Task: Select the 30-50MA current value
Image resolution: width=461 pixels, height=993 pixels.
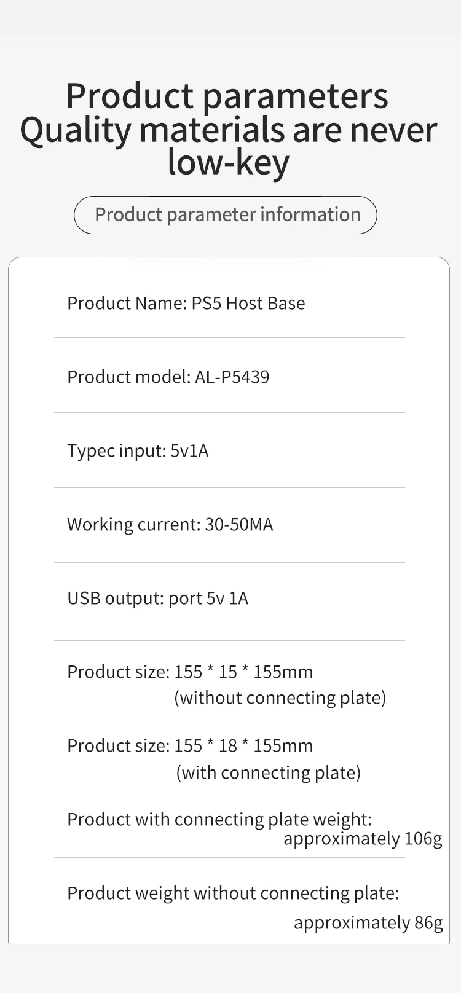Action: (x=239, y=525)
